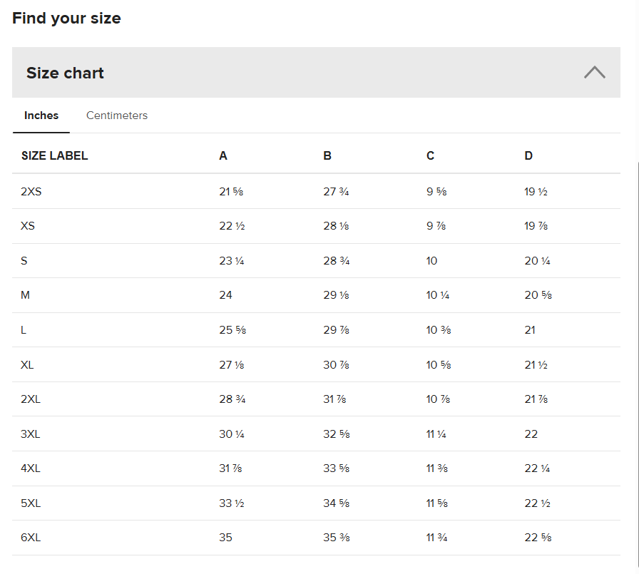
Task: Click the SIZE LABEL column header
Action: coord(54,155)
